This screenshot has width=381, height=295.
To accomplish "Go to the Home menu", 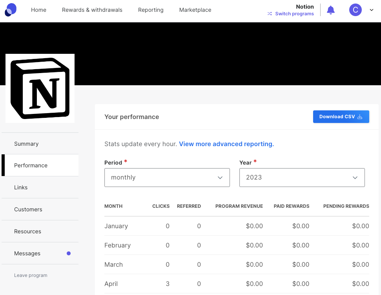I will tap(38, 10).
